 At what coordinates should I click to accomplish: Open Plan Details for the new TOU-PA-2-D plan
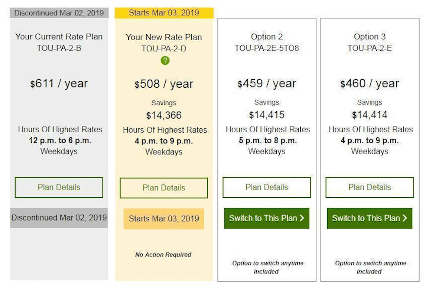pos(163,188)
